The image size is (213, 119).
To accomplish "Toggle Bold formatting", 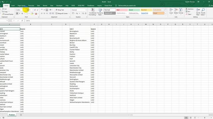I will coord(17,14).
